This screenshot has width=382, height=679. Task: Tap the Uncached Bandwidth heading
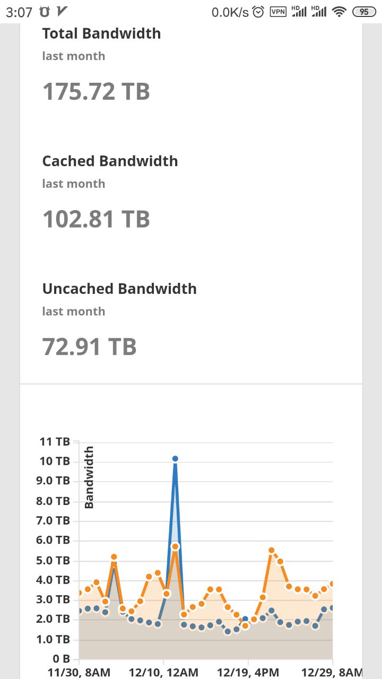(x=119, y=289)
